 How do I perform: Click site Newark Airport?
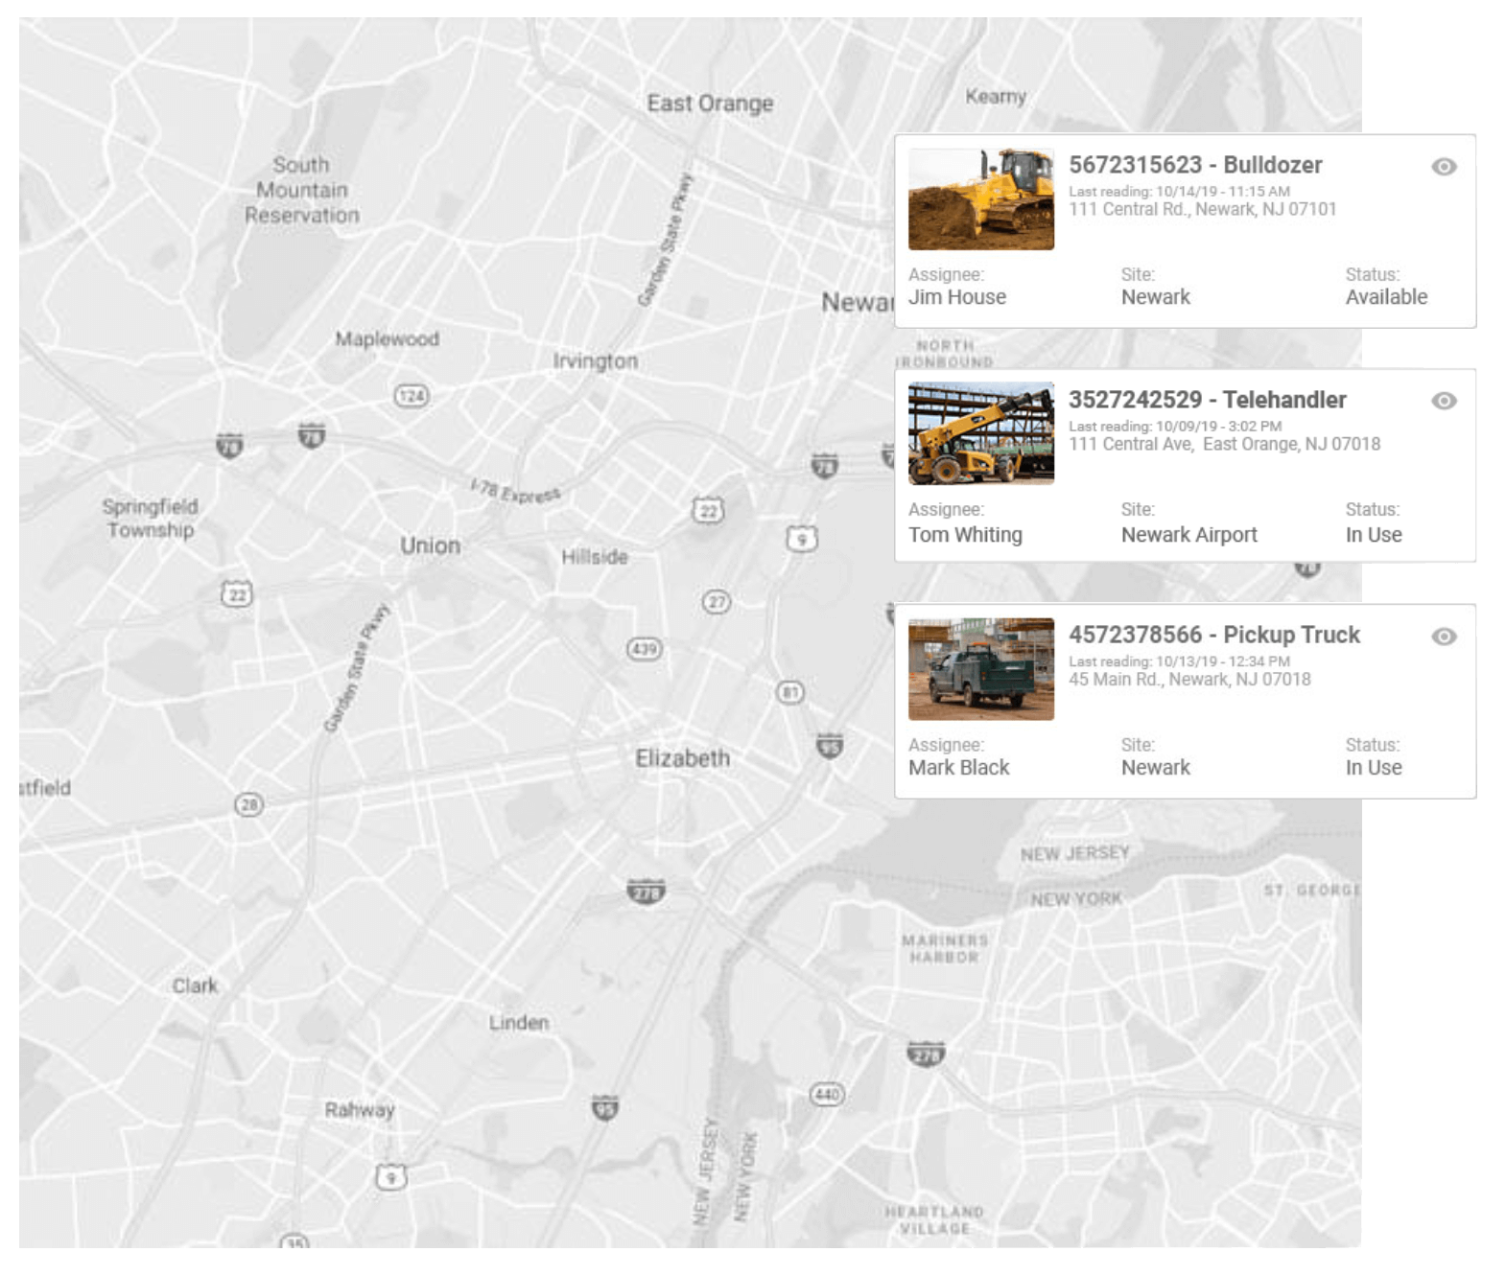(1188, 535)
